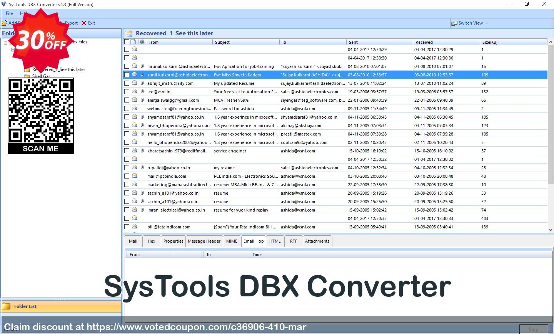
Task: Sort by Received column header
Action: tap(446, 42)
